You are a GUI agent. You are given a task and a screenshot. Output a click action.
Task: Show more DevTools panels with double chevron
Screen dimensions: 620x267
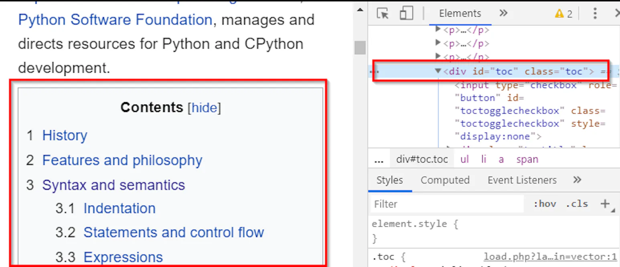click(x=503, y=13)
